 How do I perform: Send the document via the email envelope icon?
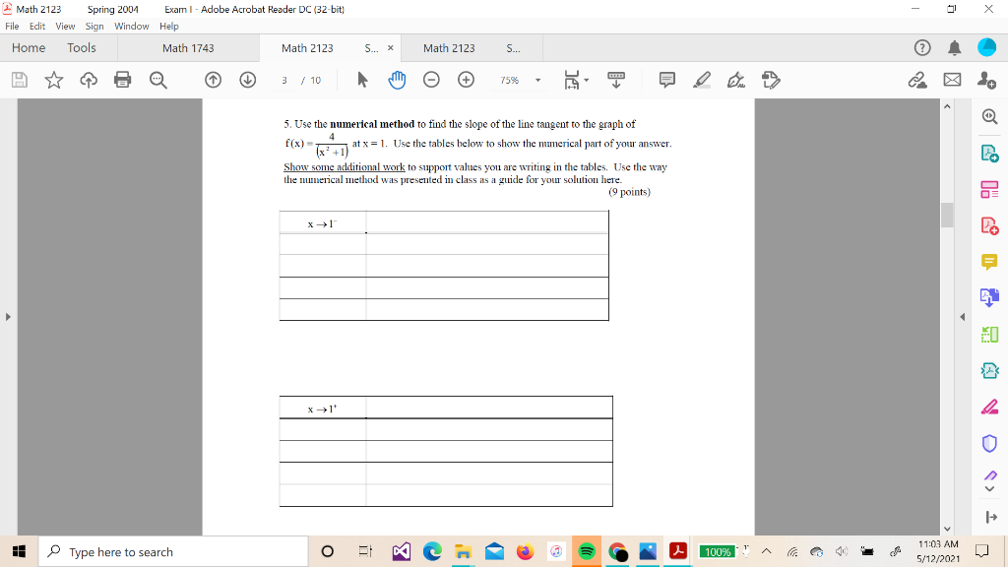click(952, 80)
